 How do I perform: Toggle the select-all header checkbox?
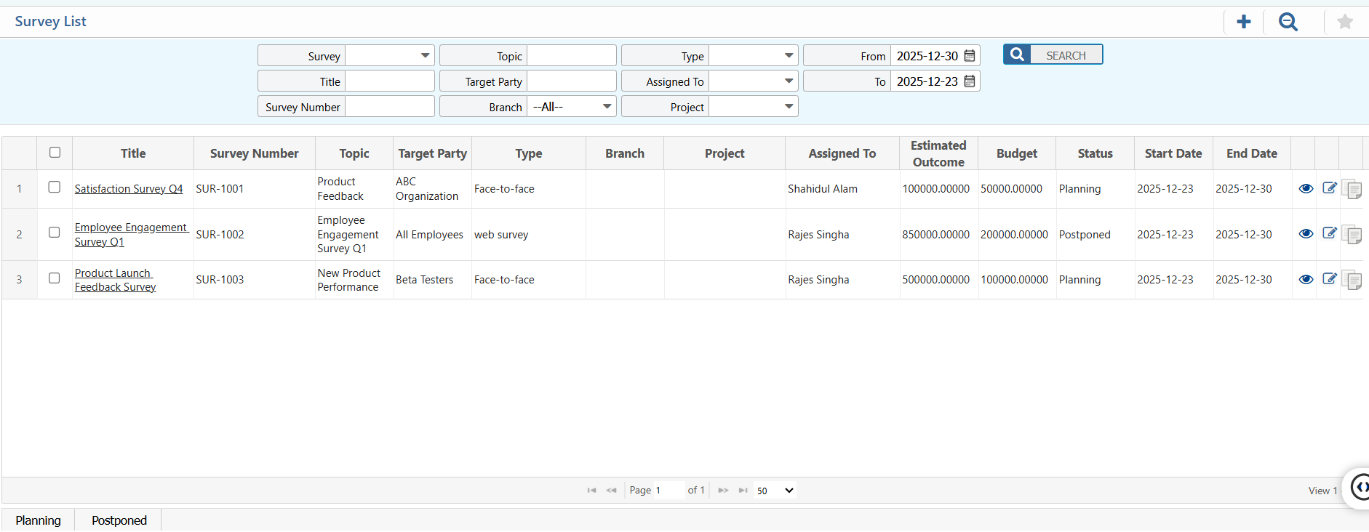[55, 153]
